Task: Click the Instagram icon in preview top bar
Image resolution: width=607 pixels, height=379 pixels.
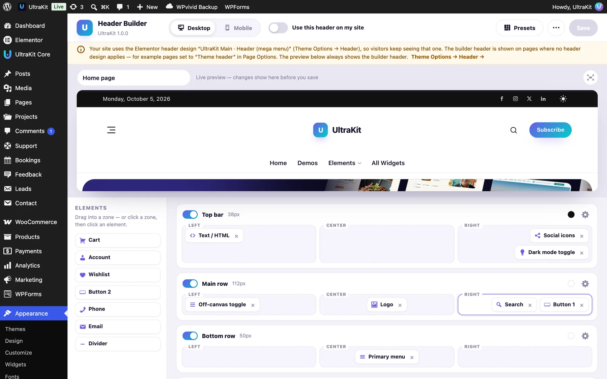Action: [515, 99]
